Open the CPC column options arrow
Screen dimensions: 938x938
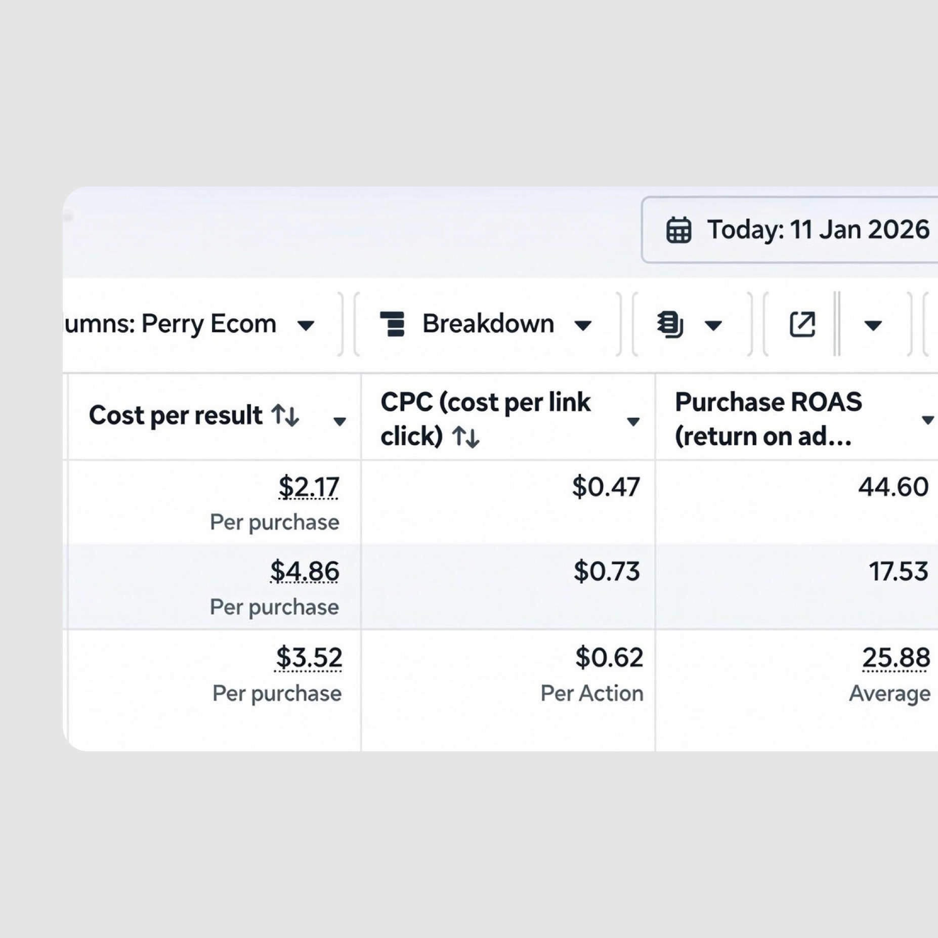point(633,421)
